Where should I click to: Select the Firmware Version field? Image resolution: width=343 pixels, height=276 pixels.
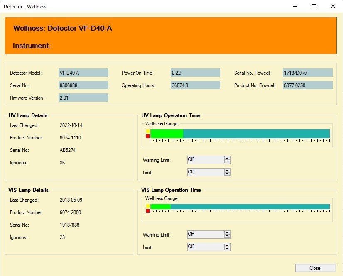tap(83, 98)
